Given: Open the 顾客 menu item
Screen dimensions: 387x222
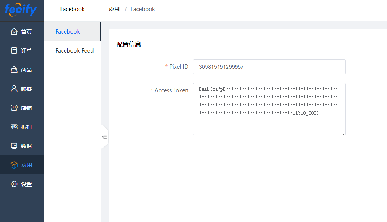Looking at the screenshot, I should click(22, 89).
